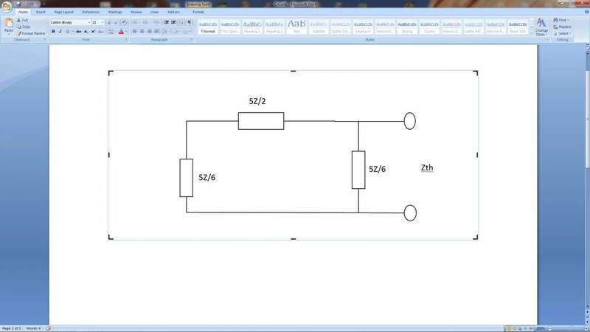Click the Numbering list icon
The image size is (590, 332).
pyautogui.click(x=145, y=23)
